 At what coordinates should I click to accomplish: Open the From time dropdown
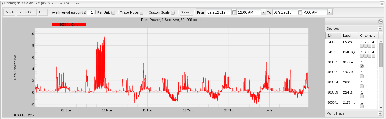point(263,12)
